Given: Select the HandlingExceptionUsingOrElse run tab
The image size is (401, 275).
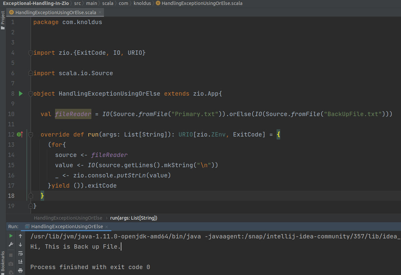Looking at the screenshot, I should [66, 227].
